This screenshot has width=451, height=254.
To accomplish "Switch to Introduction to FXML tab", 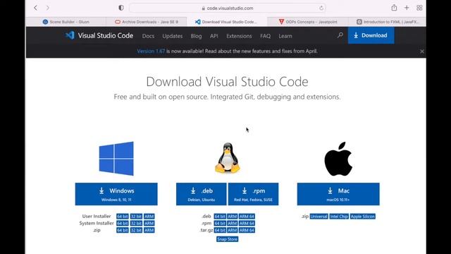I will pyautogui.click(x=388, y=22).
